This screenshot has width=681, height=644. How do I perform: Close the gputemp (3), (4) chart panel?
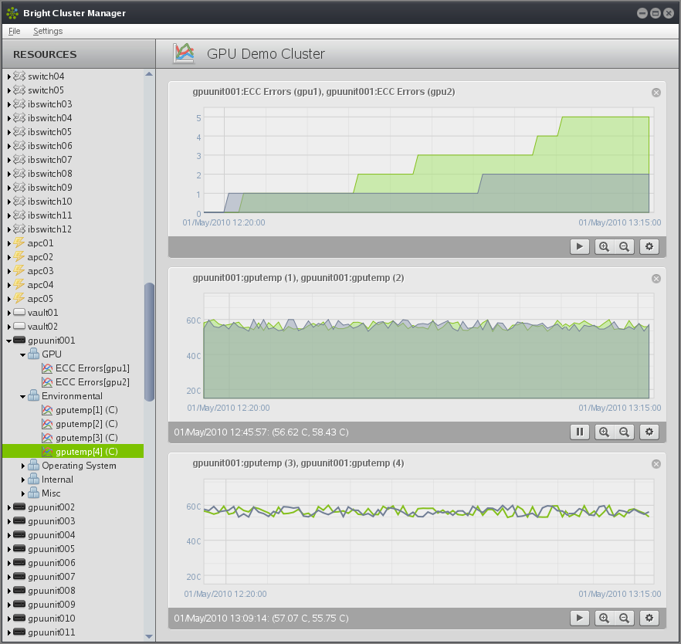[656, 464]
